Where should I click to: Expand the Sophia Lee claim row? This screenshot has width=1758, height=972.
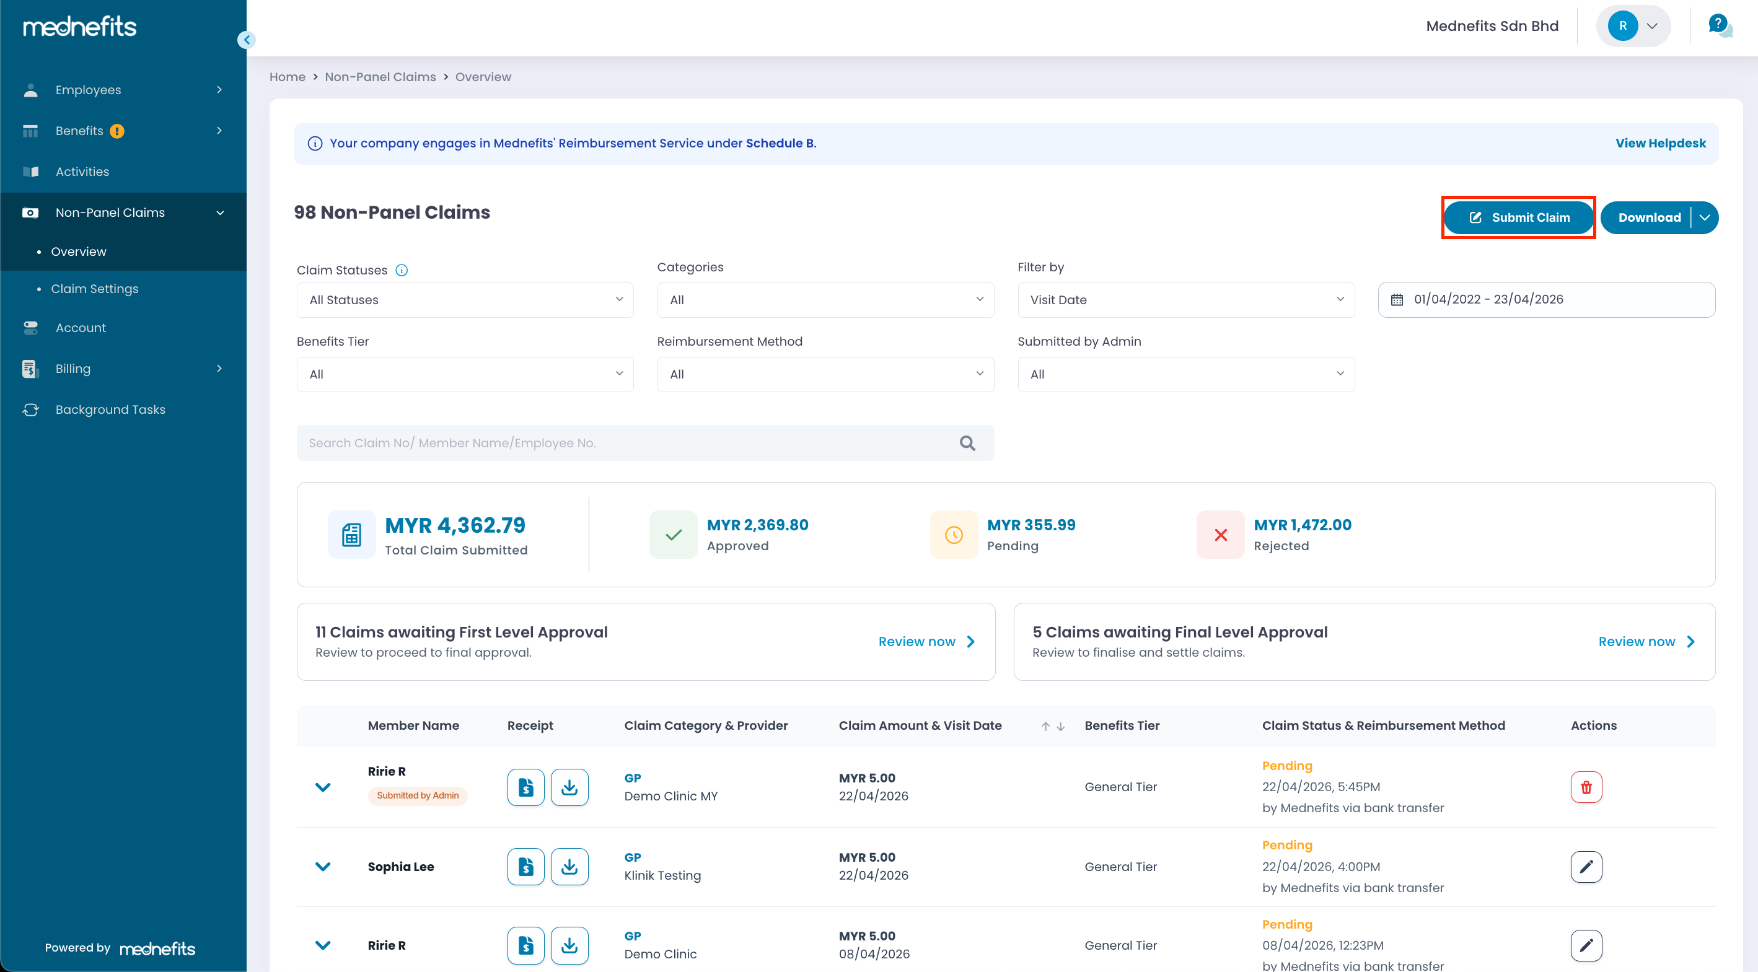pyautogui.click(x=323, y=866)
